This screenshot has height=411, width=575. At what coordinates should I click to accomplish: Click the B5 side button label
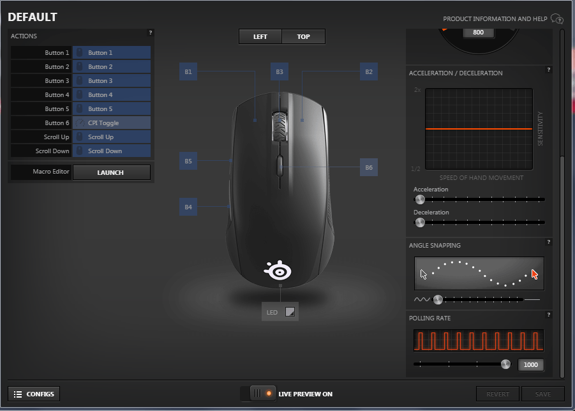coord(188,161)
